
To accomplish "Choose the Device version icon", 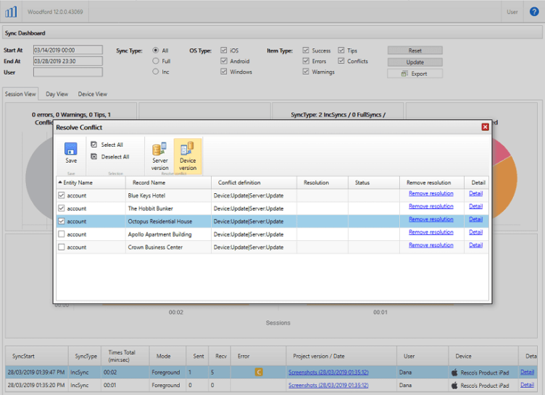I will pyautogui.click(x=187, y=148).
